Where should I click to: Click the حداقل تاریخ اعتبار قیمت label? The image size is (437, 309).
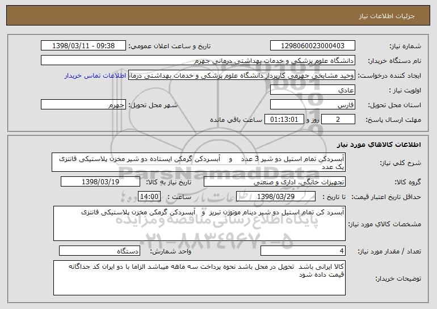point(386,197)
